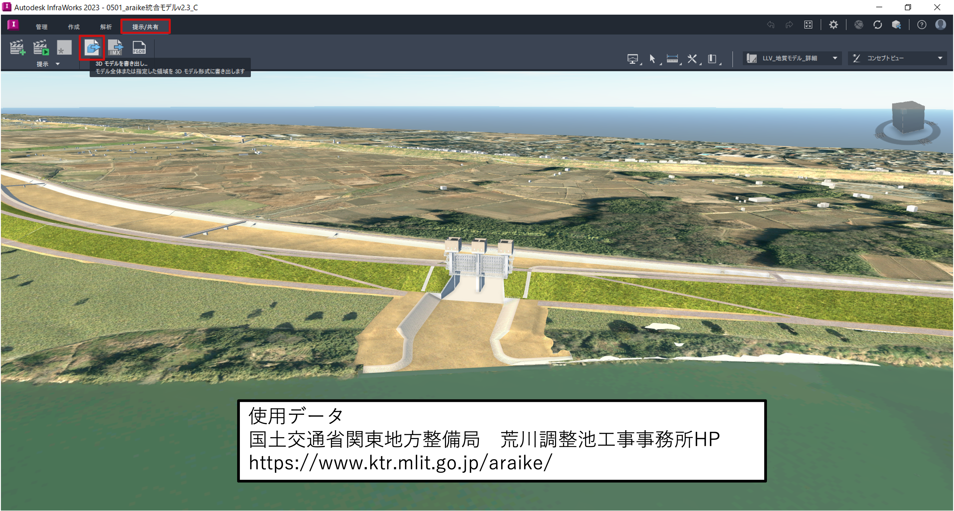Open the wrench and screwdriver tools icon
Viewport: 954px width, 511px height.
[692, 58]
